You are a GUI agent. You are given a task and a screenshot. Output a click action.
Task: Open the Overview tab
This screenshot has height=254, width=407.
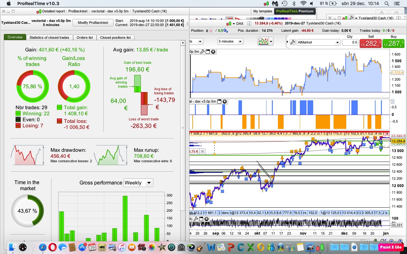coord(15,37)
